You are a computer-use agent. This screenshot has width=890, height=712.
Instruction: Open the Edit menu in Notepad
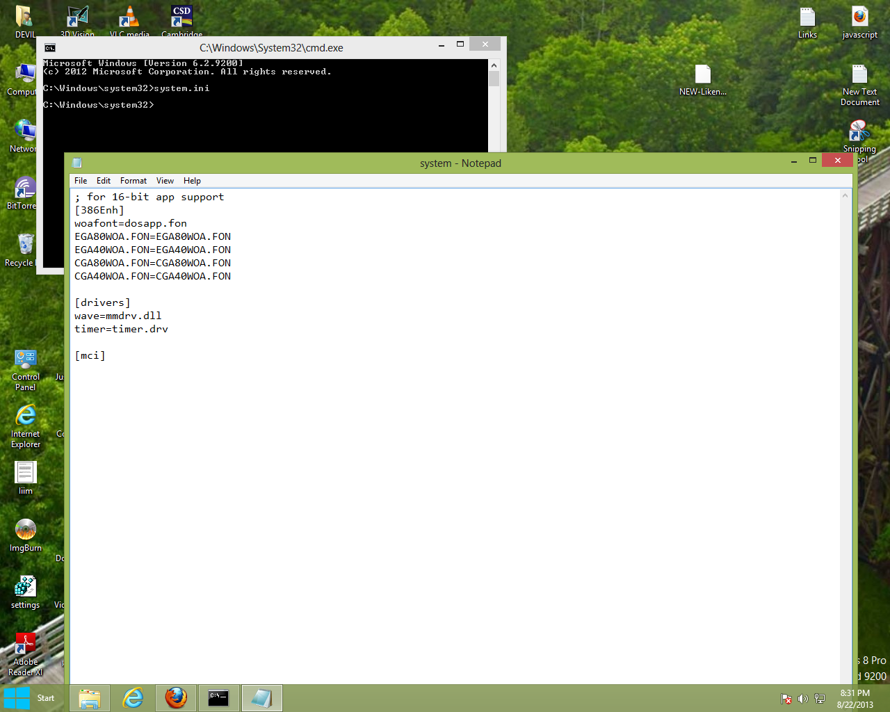coord(104,181)
